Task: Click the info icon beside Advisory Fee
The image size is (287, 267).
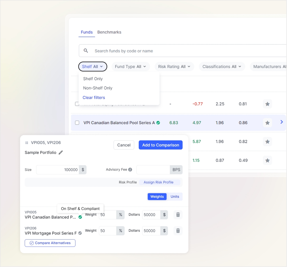Action: coord(130,170)
